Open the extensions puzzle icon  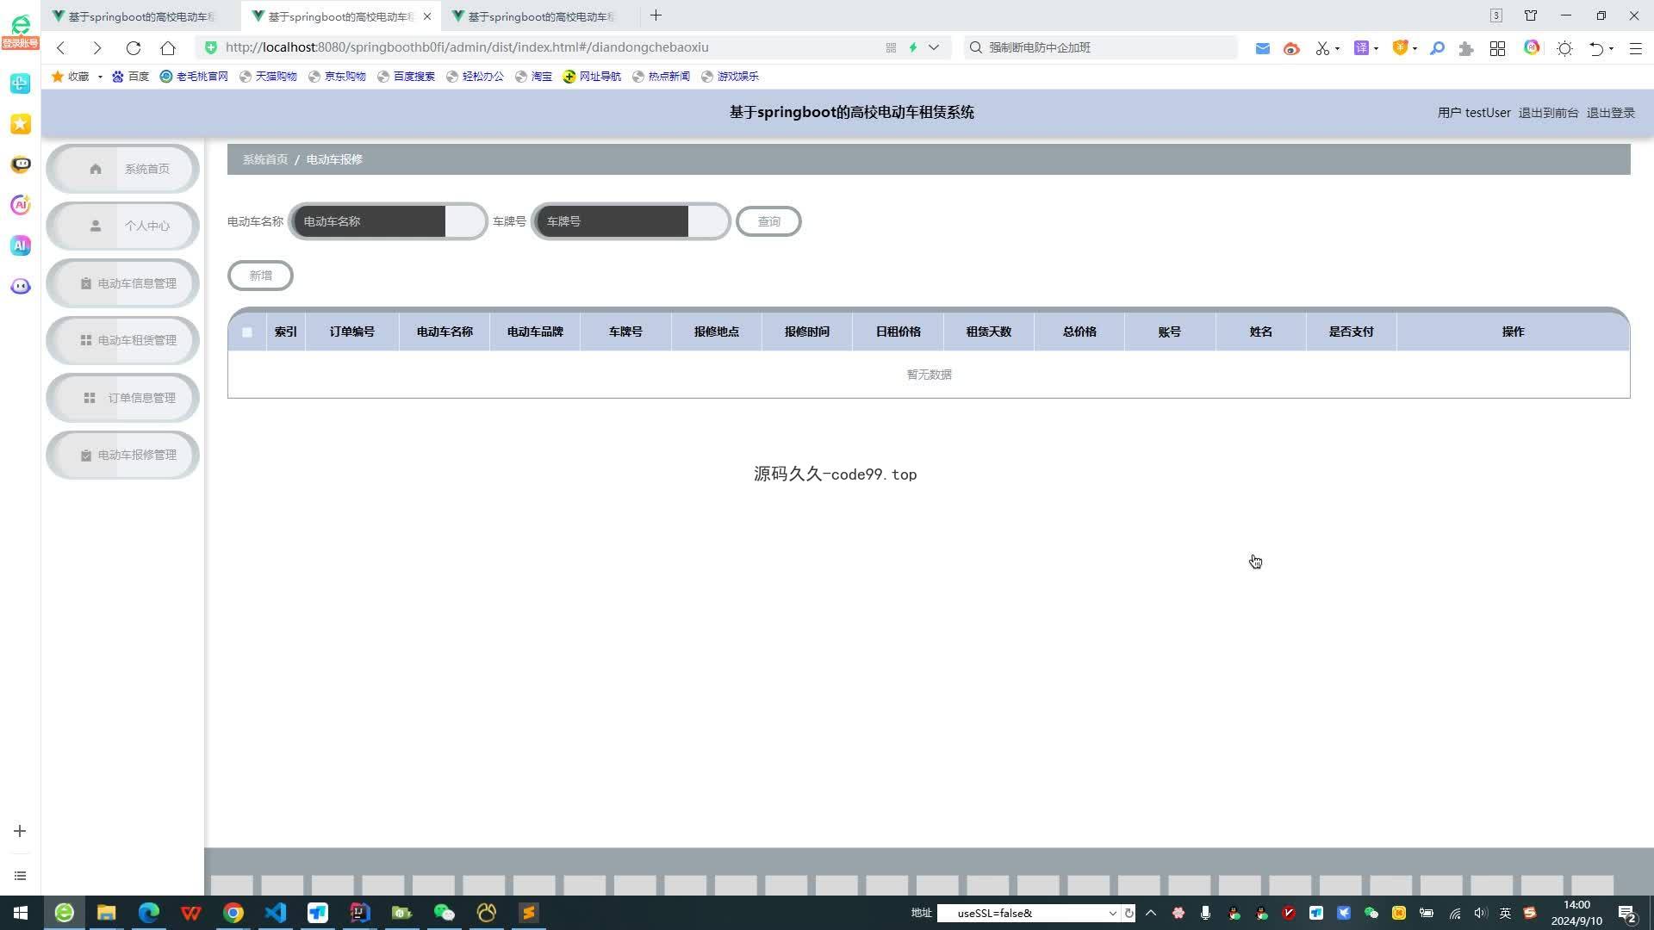pyautogui.click(x=1465, y=48)
